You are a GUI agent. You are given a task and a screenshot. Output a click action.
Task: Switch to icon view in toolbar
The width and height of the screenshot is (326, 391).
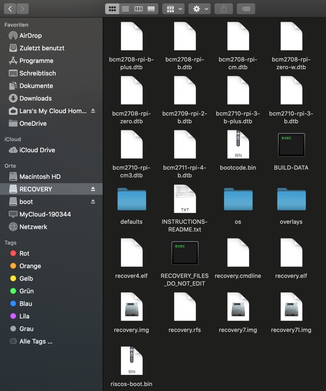[x=112, y=9]
